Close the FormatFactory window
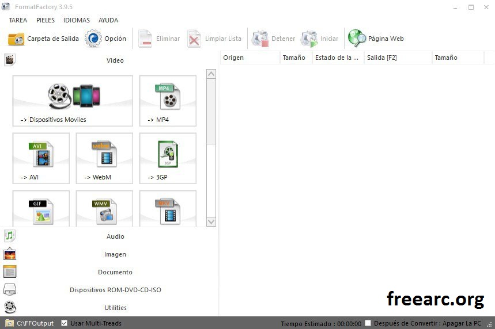495x329 pixels. (486, 7)
